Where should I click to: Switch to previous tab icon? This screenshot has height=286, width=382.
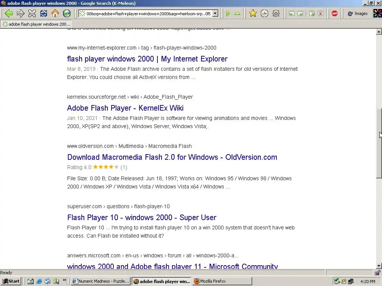[292, 14]
